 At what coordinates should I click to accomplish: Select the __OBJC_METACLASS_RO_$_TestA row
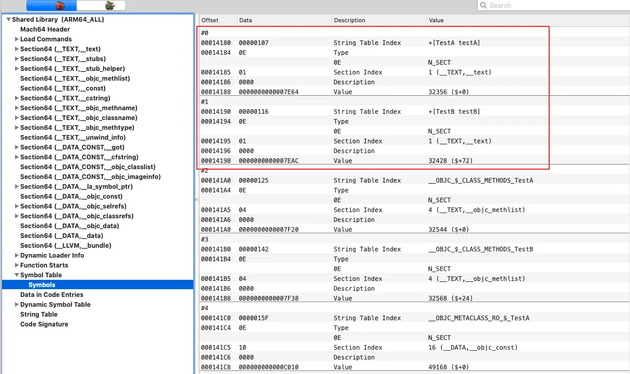click(479, 318)
